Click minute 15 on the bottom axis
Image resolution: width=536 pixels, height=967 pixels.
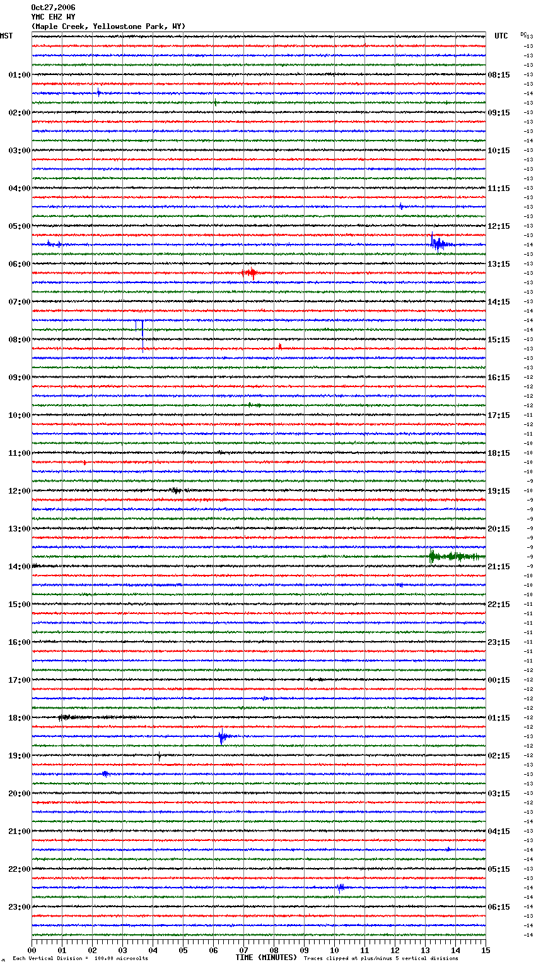486,950
